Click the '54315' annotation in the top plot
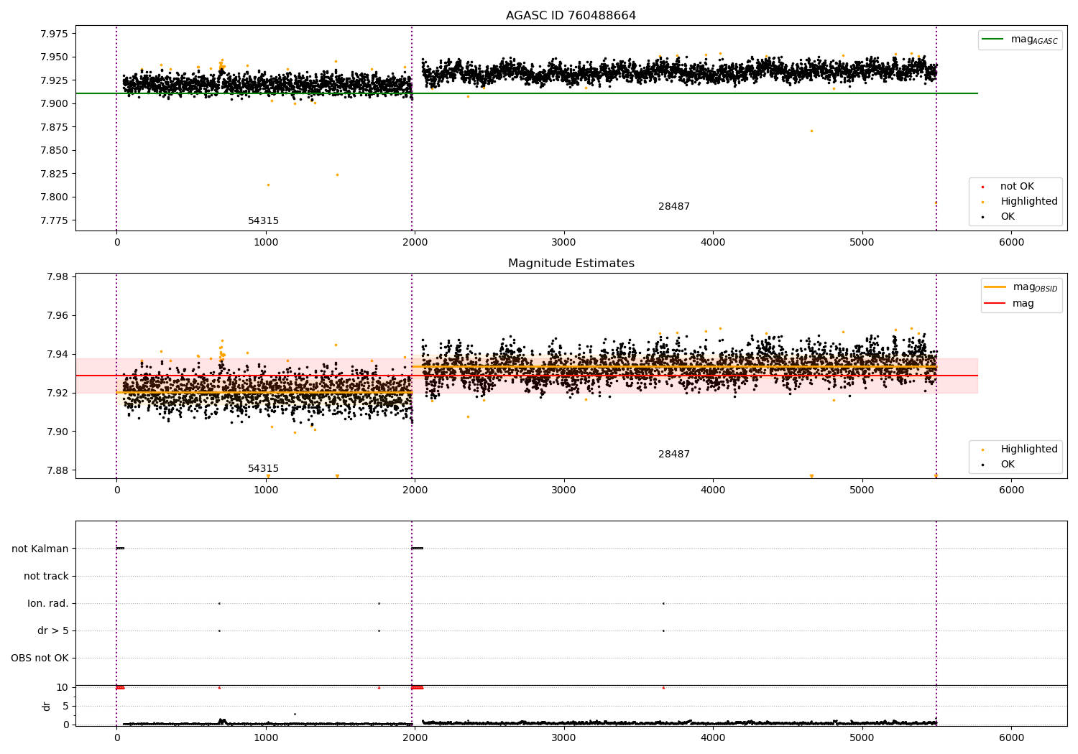1078x754 pixels. (x=263, y=221)
